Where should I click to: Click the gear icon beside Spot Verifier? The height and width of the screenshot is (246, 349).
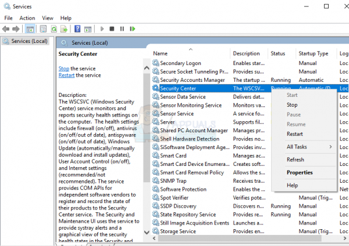[x=155, y=197]
